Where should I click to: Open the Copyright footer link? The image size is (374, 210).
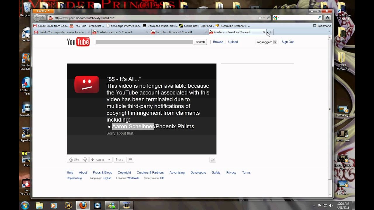[124, 173]
